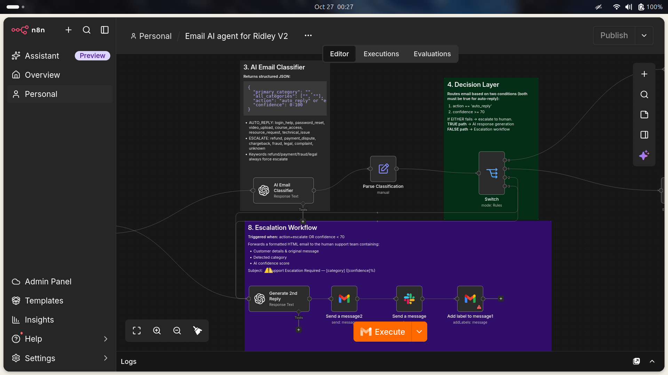This screenshot has width=668, height=375.
Task: Click the Help question mark icon
Action: pos(16,339)
